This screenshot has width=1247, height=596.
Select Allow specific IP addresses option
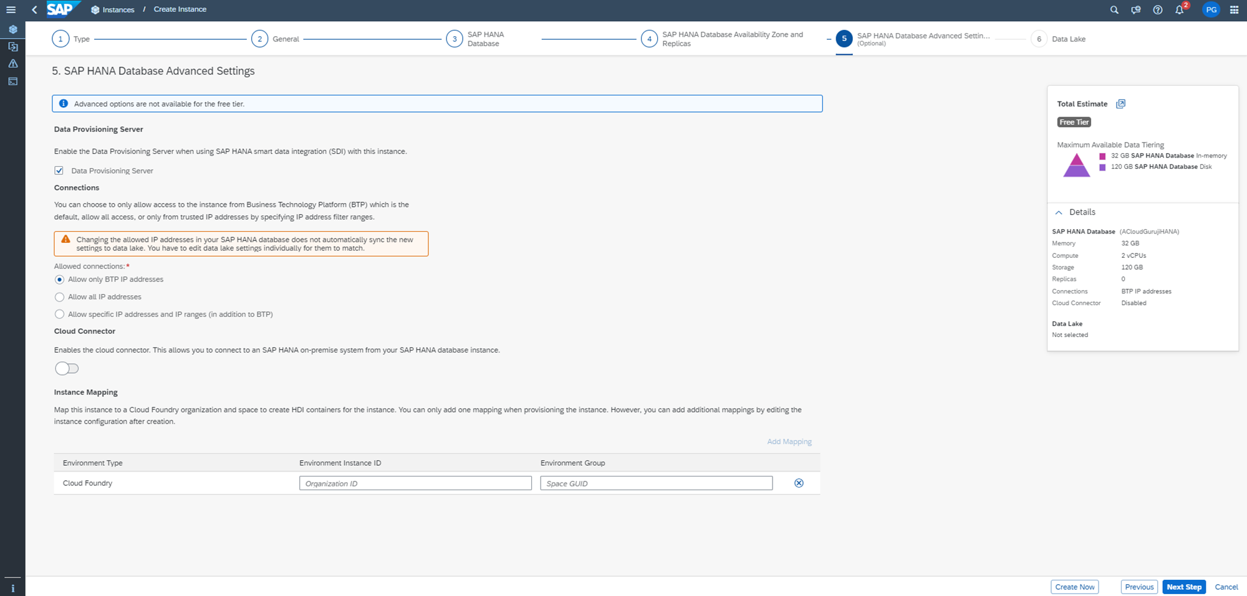click(60, 315)
